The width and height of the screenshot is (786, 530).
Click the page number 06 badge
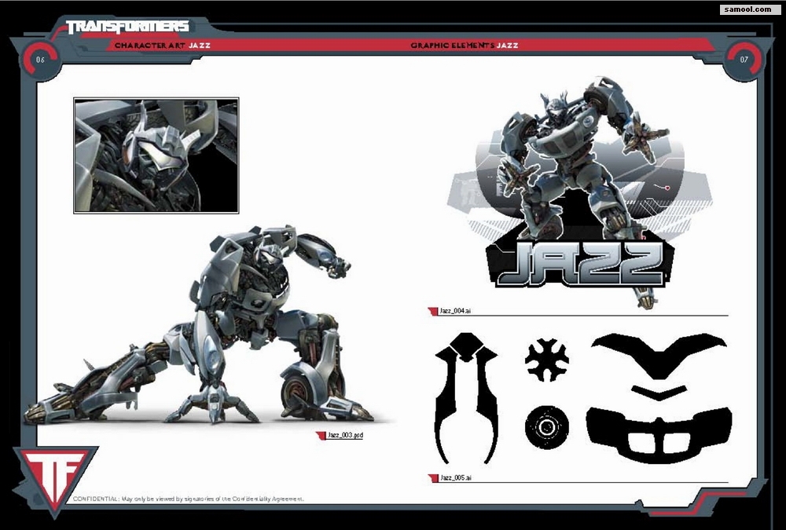pos(41,60)
